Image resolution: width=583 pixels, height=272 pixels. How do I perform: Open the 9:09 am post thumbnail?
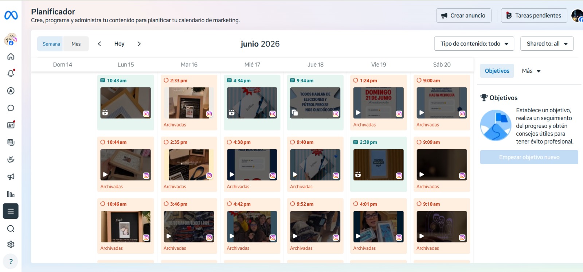coord(442,165)
